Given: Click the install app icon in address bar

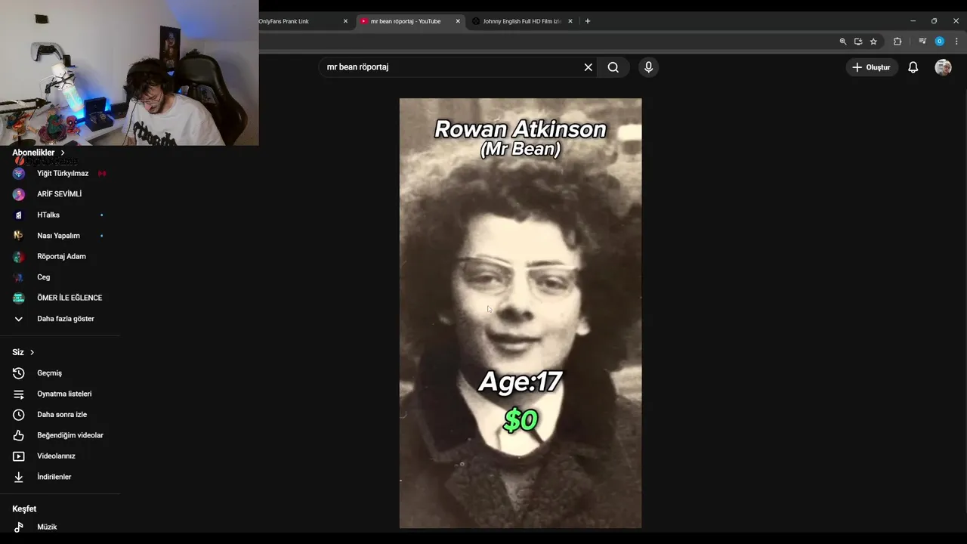Looking at the screenshot, I should click(x=858, y=42).
